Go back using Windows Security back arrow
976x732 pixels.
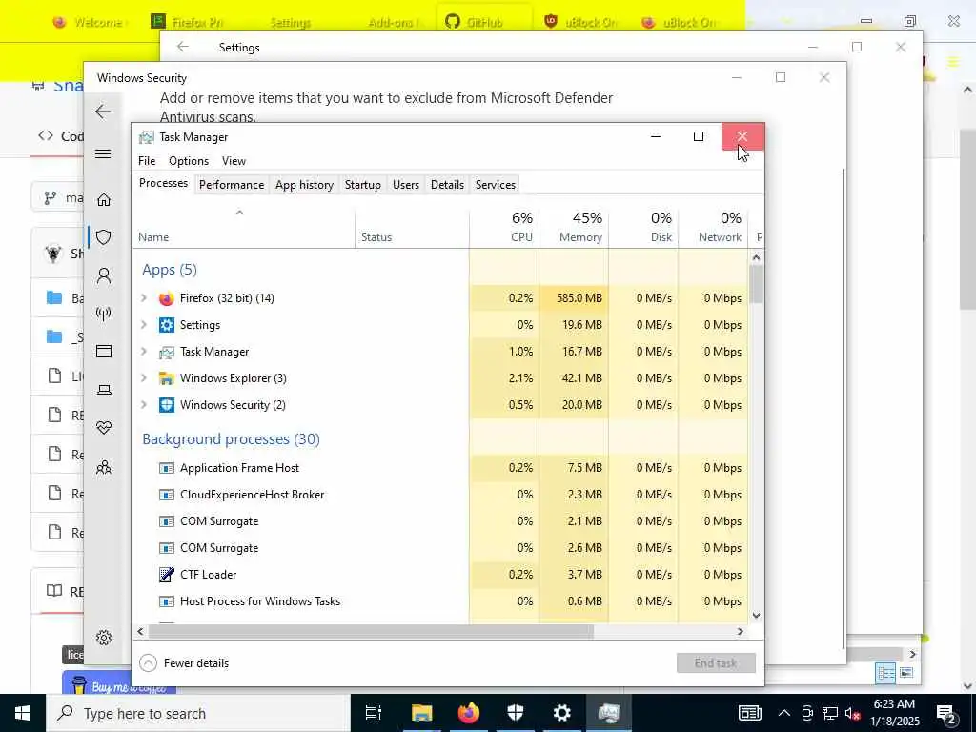tap(103, 112)
